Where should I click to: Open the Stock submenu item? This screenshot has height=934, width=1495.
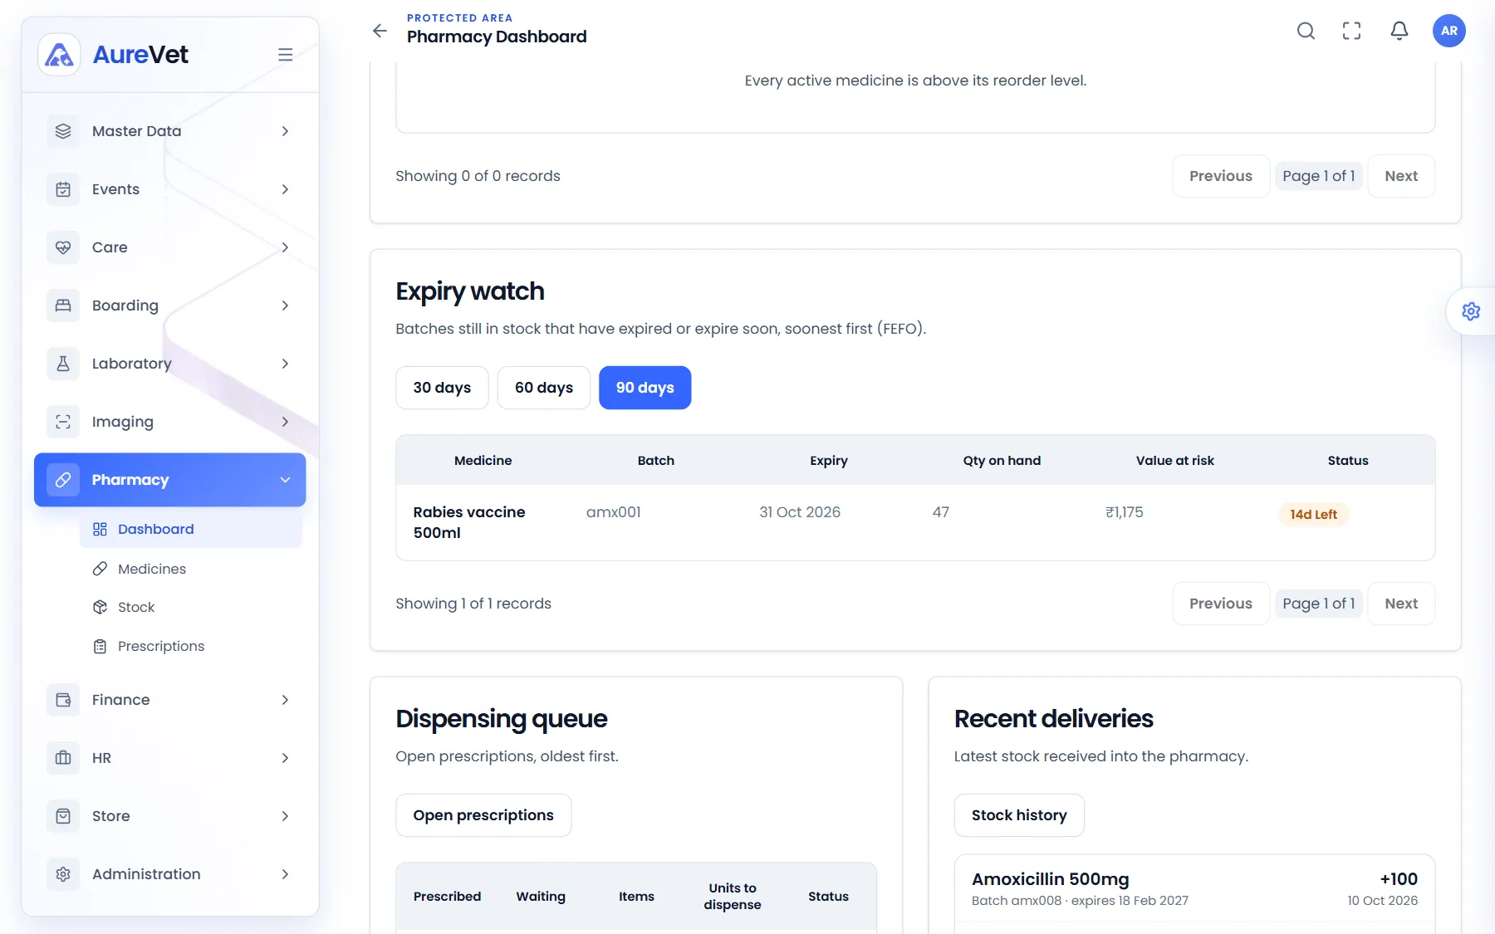(x=191, y=607)
